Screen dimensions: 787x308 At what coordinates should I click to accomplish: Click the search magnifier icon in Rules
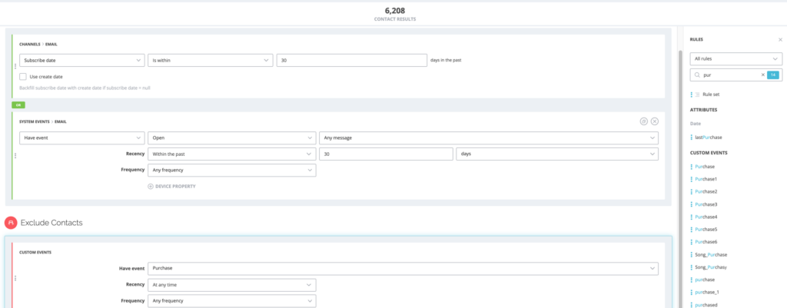click(697, 75)
